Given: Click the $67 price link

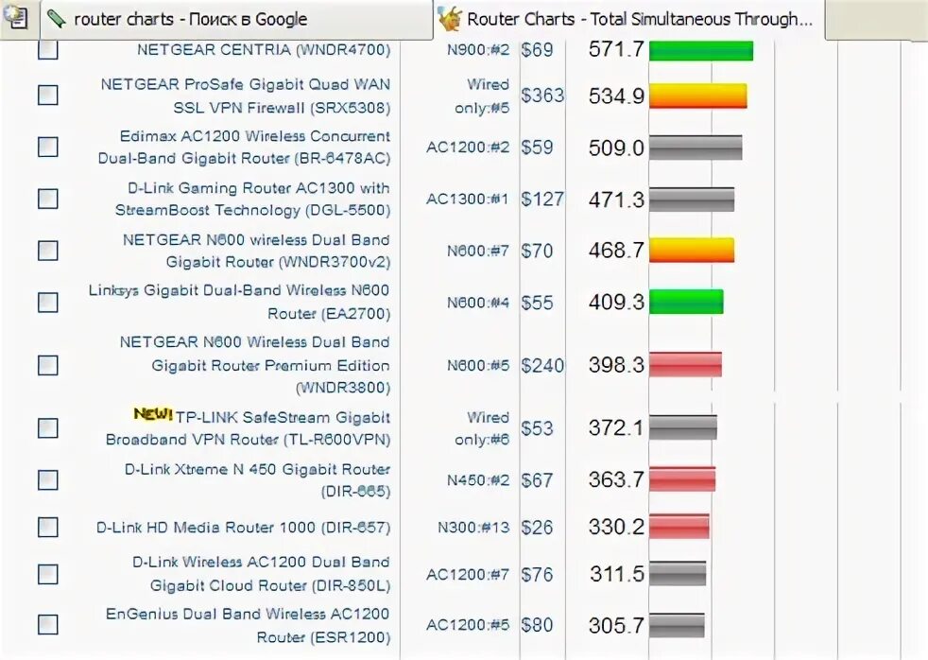Looking at the screenshot, I should (x=537, y=480).
